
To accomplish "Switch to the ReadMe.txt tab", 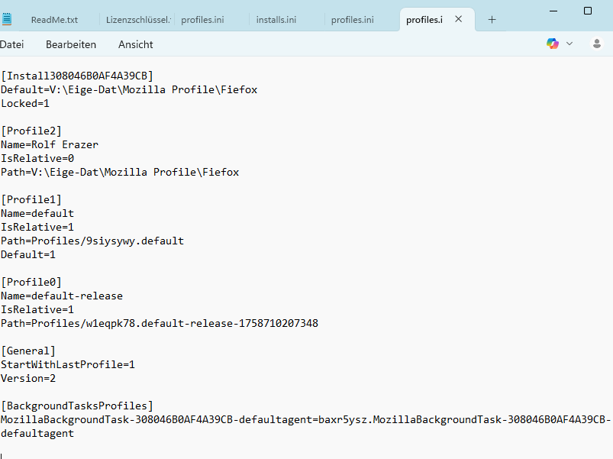I will click(x=54, y=19).
